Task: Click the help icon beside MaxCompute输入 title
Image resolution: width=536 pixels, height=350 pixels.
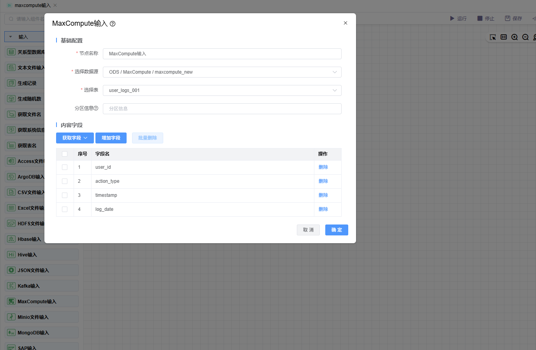Action: (x=113, y=24)
